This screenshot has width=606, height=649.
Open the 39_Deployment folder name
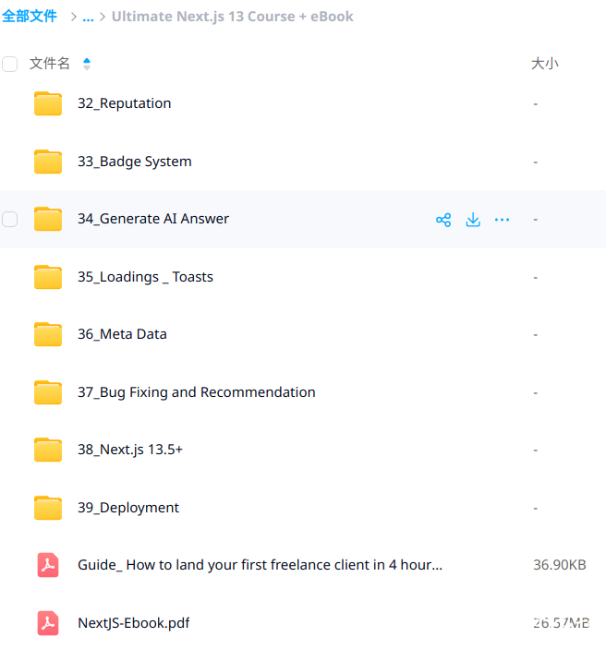point(128,508)
